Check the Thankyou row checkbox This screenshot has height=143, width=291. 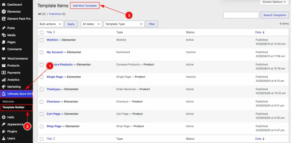[41, 89]
